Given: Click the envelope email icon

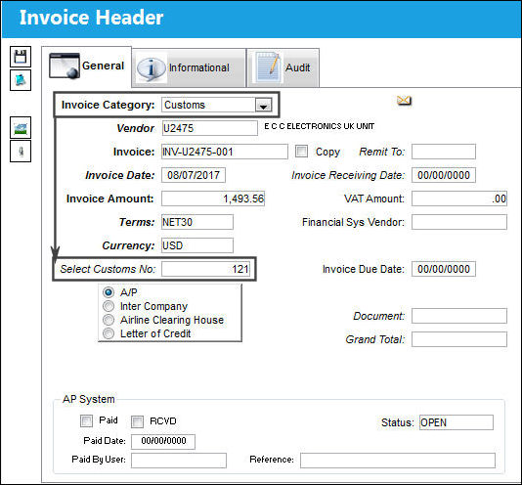Looking at the screenshot, I should point(404,100).
